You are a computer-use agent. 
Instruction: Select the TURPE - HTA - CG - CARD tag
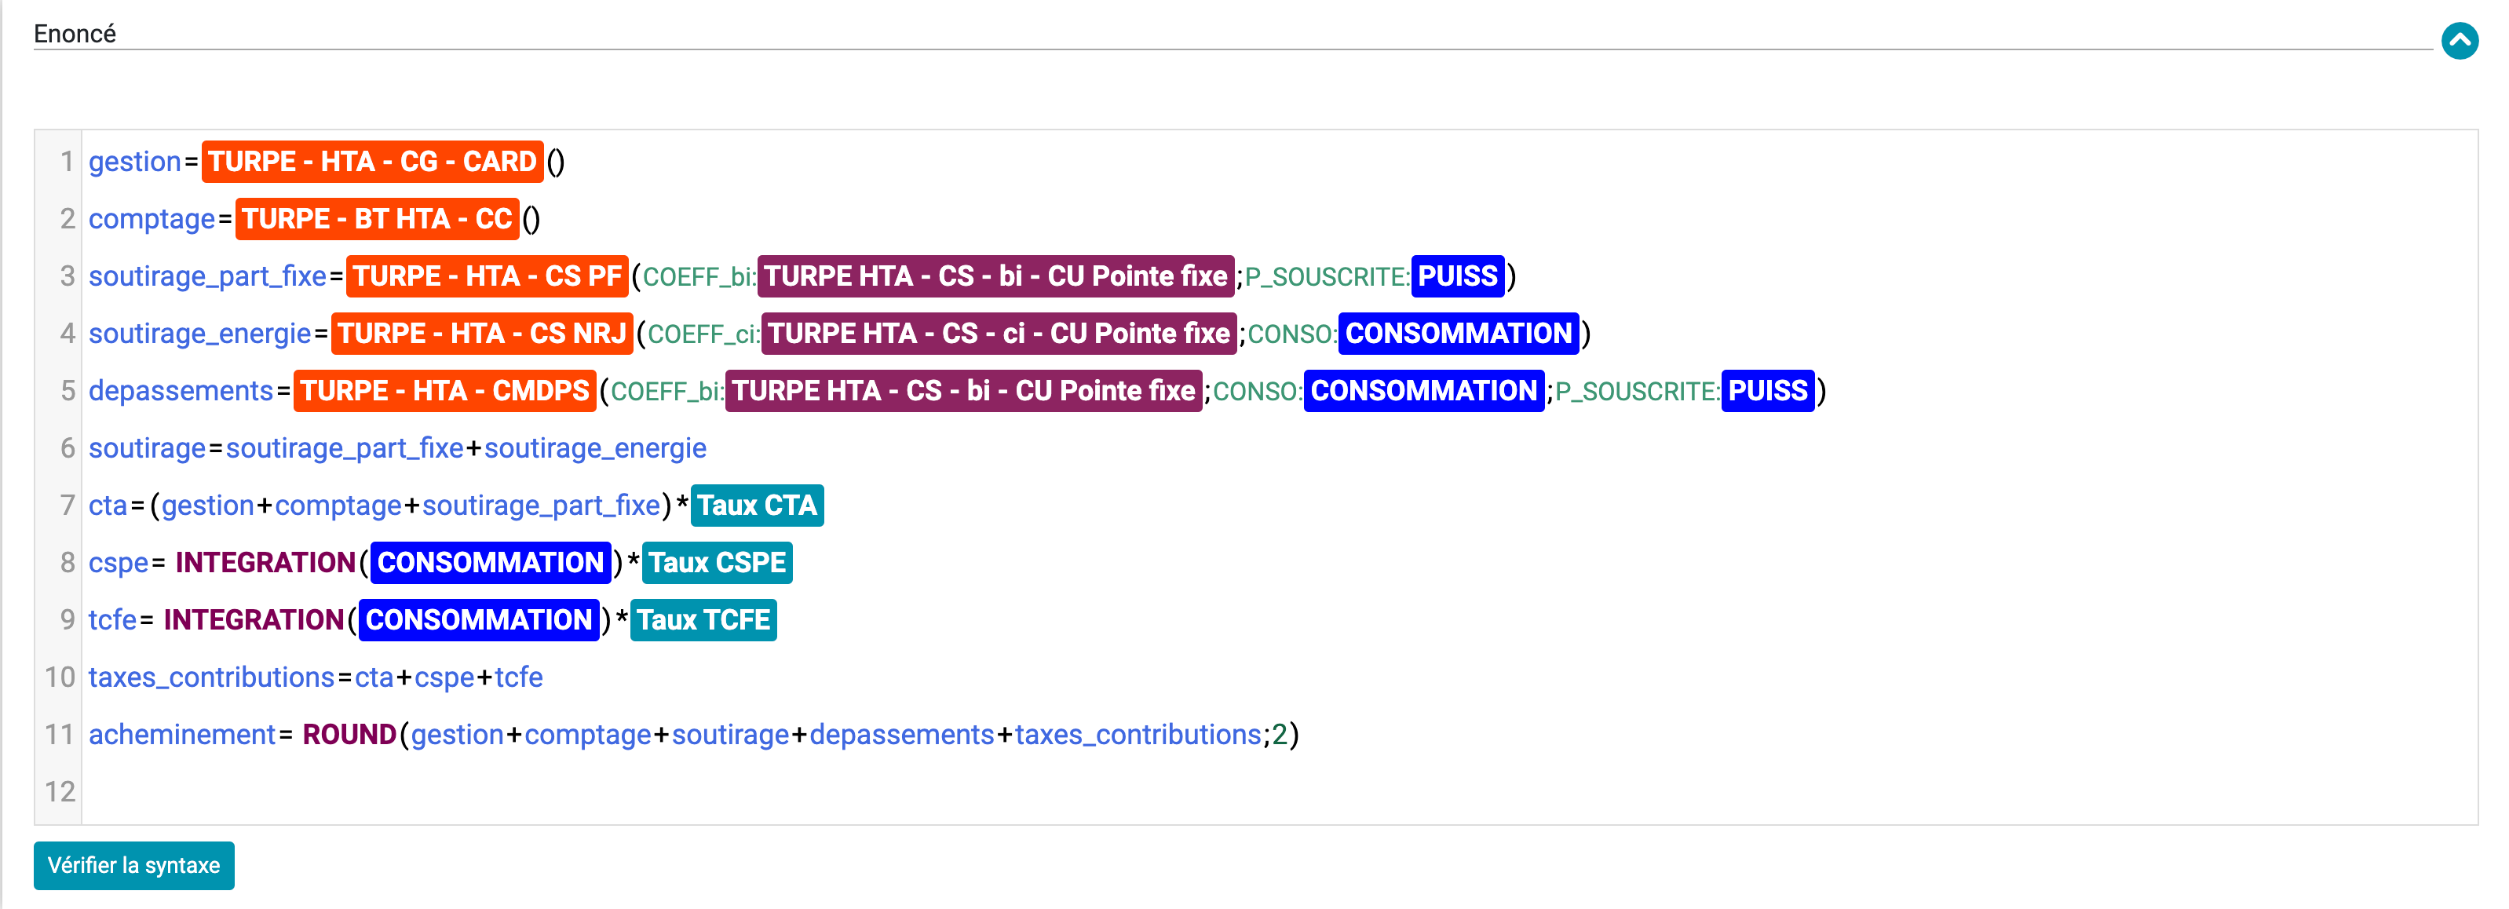point(372,162)
